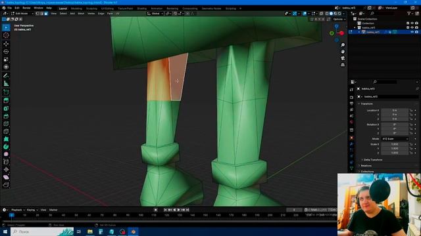The image size is (421, 236).
Task: Select the Rip Region tool
Action: 6,185
